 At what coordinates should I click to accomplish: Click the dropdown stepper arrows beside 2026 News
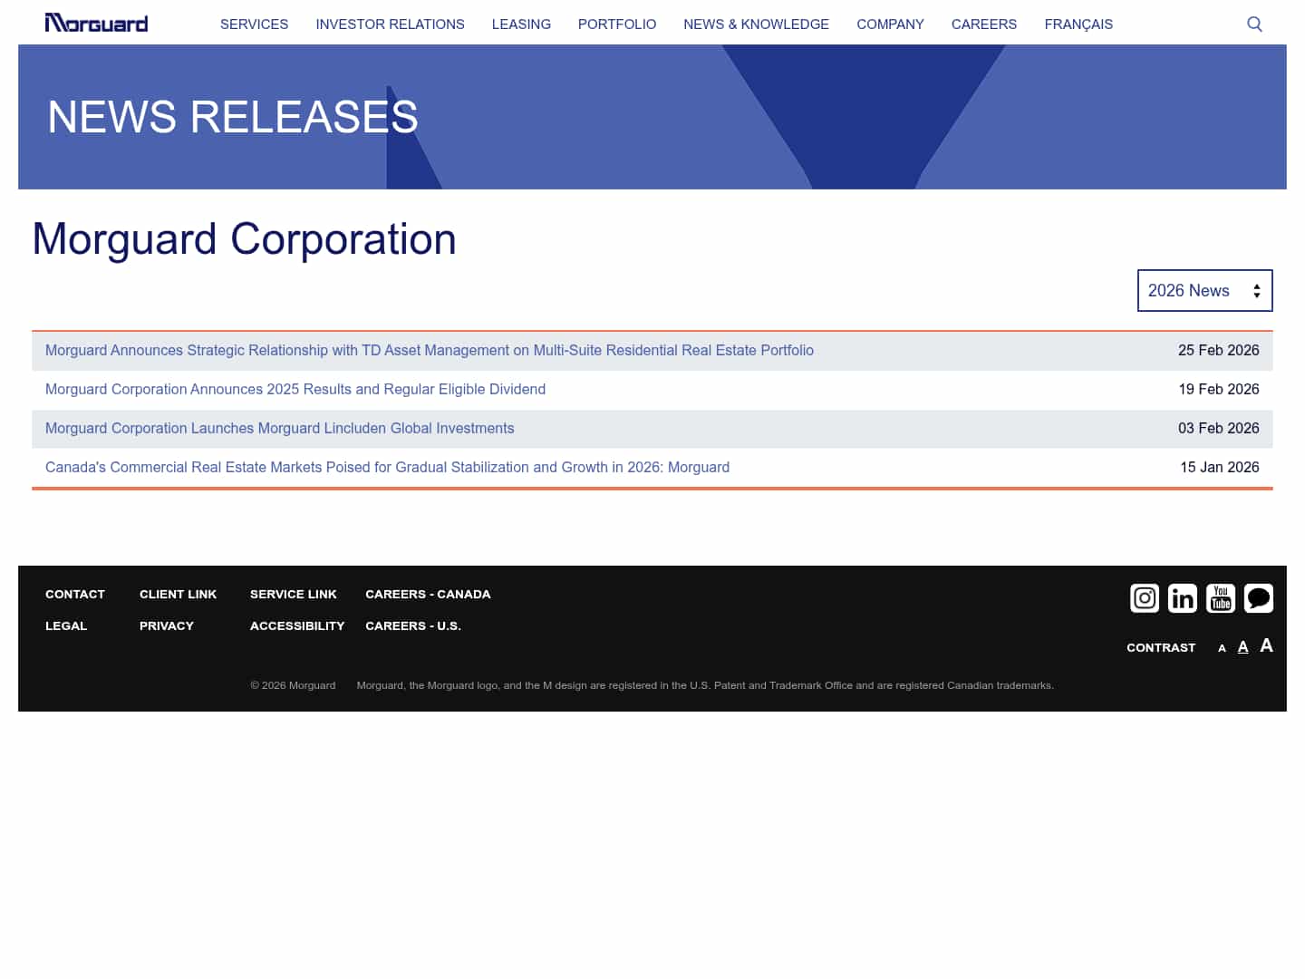pos(1257,290)
